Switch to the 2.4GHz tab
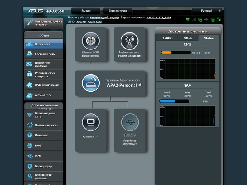This screenshot has width=247, height=185. [x=168, y=38]
